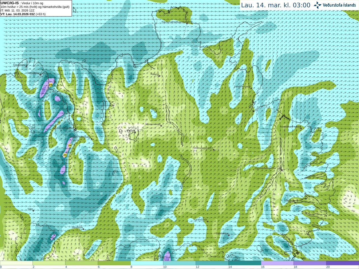Viewport: 359px width, 269px height.
Task: Click the Egilsstaðaflugvöllur station label
Action: [x=268, y=168]
